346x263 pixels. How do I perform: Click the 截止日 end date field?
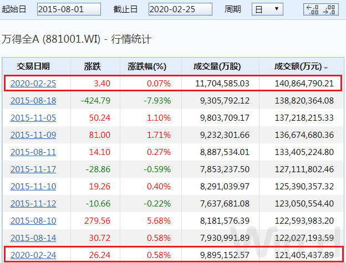181,9
